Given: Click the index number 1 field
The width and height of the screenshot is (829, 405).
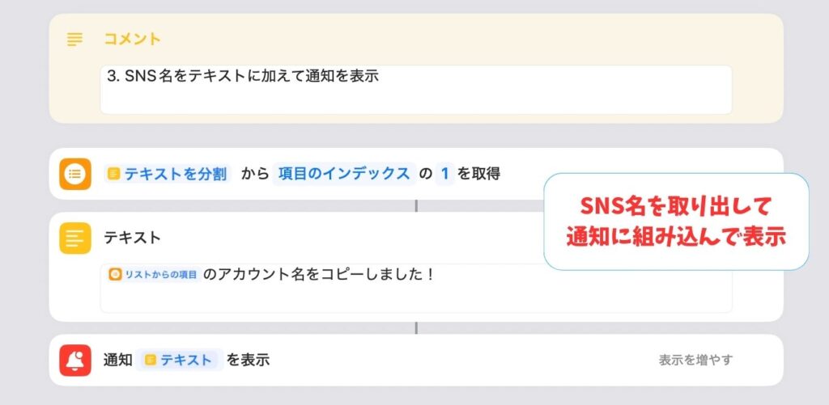Looking at the screenshot, I should point(444,174).
